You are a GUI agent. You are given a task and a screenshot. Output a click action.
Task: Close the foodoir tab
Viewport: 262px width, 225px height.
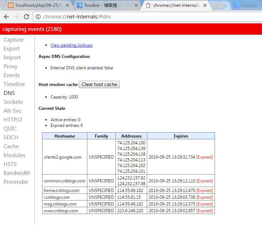point(136,5)
